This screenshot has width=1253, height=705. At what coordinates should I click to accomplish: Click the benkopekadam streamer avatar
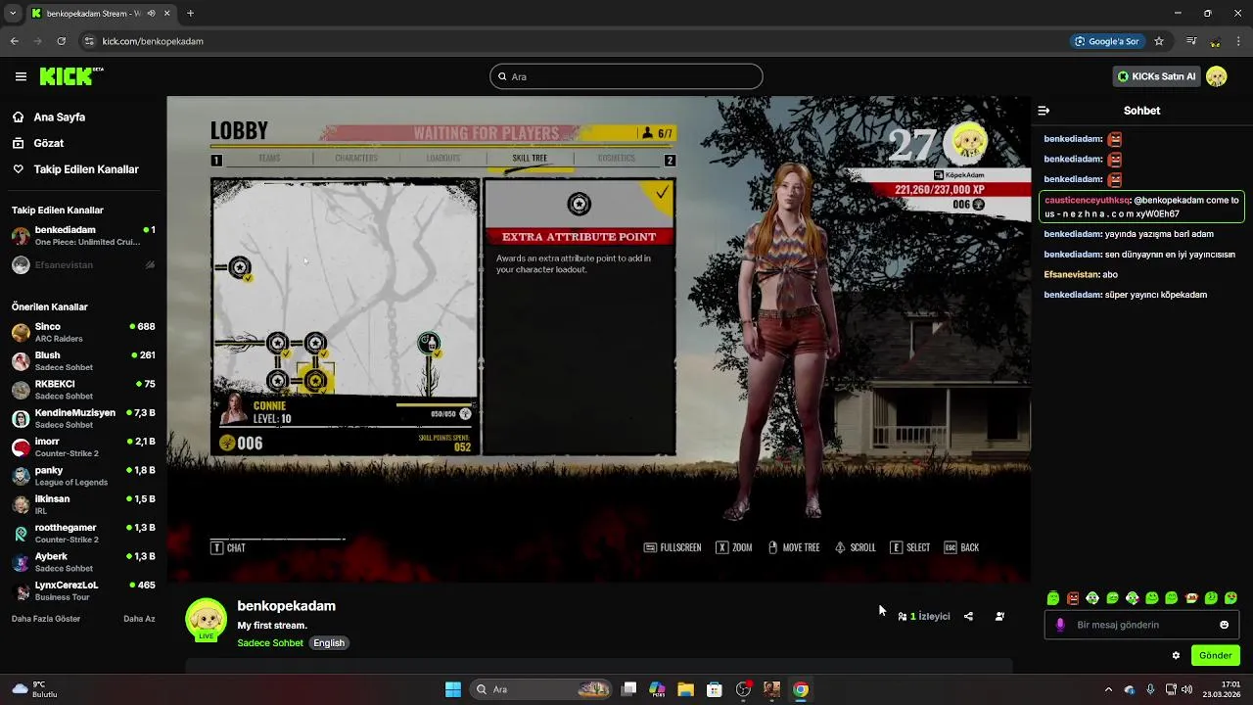pos(207,619)
